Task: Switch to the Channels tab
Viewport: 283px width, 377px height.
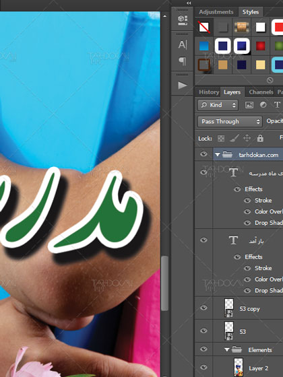Action: coord(261,92)
